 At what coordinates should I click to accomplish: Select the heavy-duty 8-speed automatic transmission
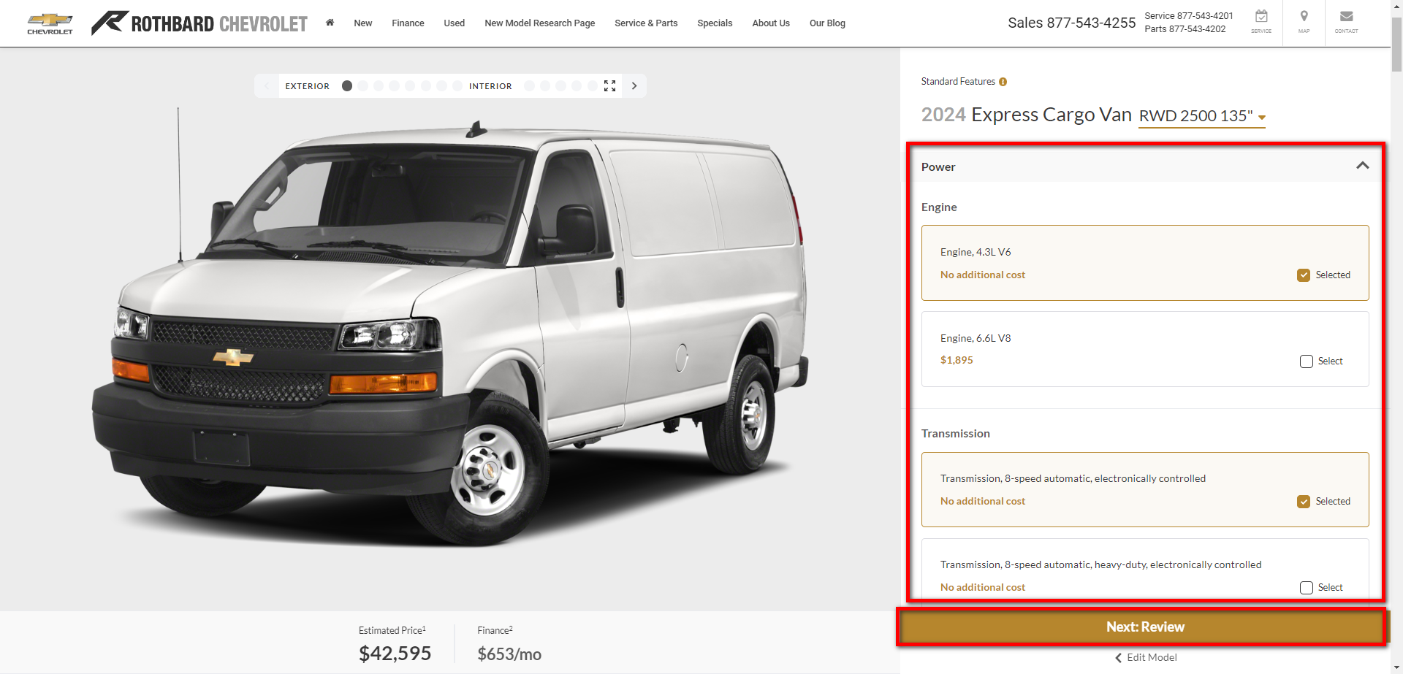pos(1306,587)
